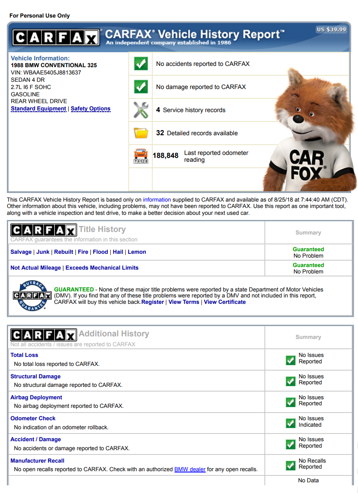Click the 'No damage reported to CARFAX' text
Viewport: 358px width, 493px height.
click(201, 87)
